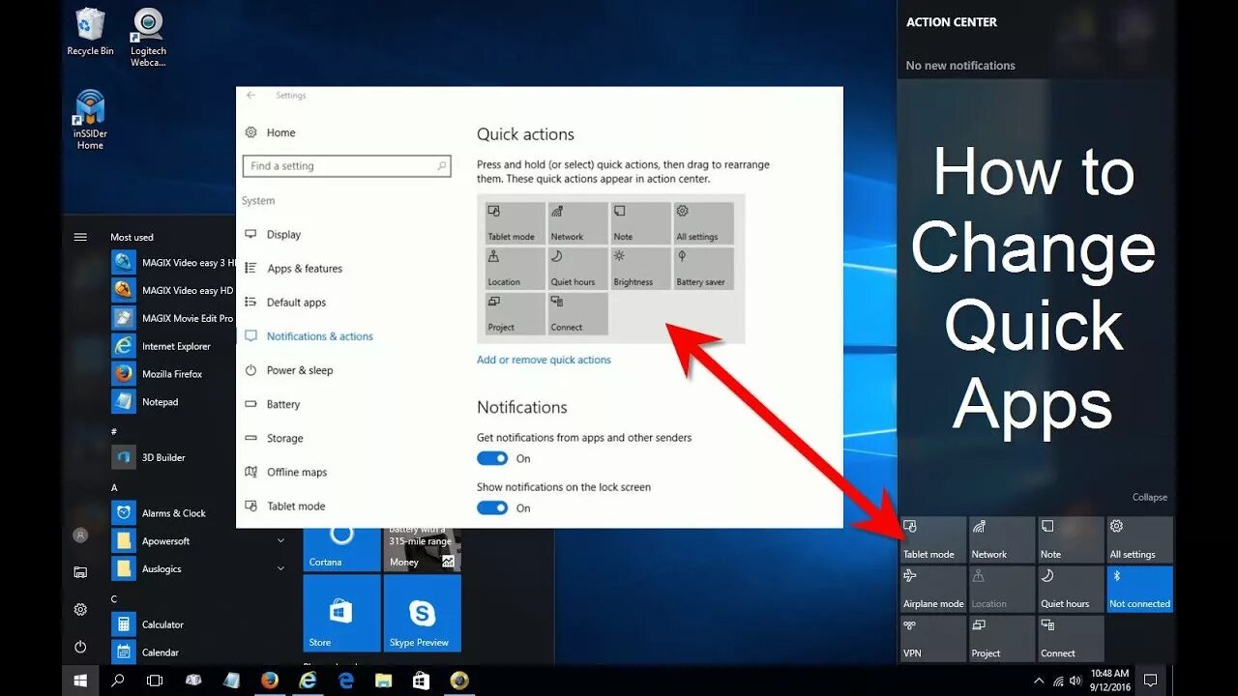Open the action center notification icon
This screenshot has width=1238, height=696.
[x=1151, y=681]
